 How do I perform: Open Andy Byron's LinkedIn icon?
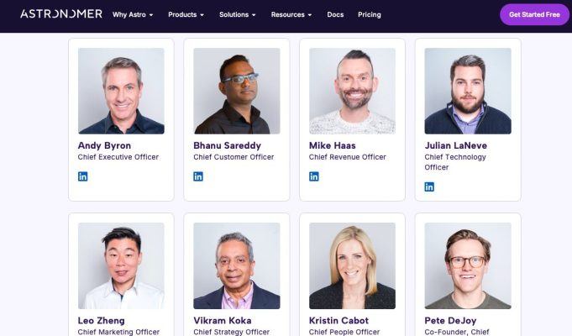pyautogui.click(x=83, y=176)
